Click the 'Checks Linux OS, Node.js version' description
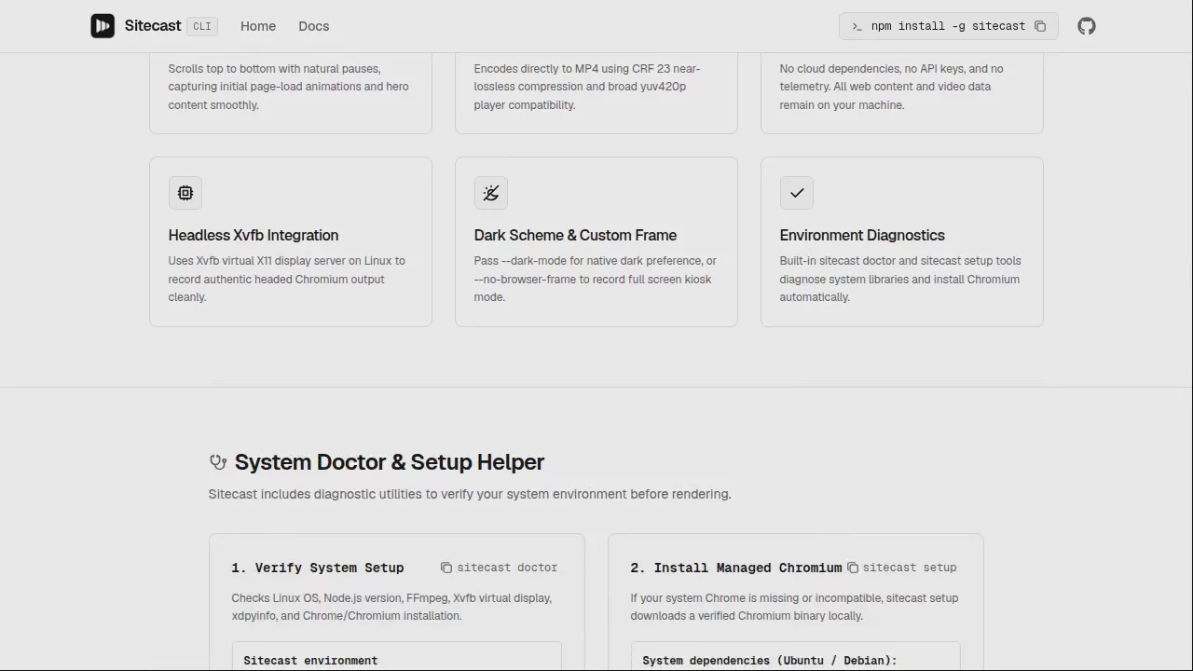This screenshot has width=1193, height=671. coord(391,607)
